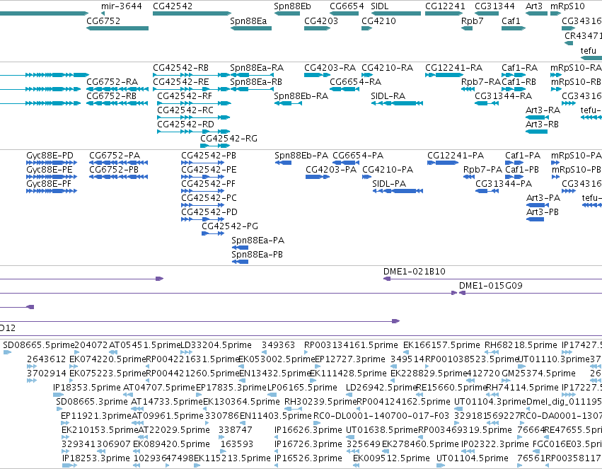Click protein Spn88Ea-PA
The width and height of the screenshot is (602, 469).
pos(240,248)
